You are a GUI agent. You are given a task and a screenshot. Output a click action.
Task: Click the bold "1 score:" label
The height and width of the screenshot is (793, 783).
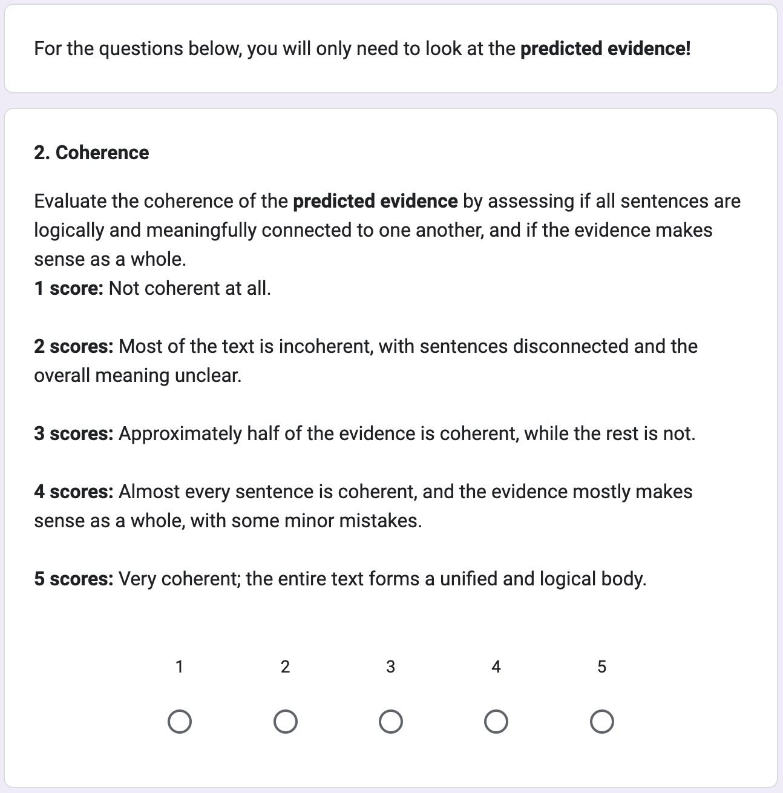pyautogui.click(x=69, y=288)
